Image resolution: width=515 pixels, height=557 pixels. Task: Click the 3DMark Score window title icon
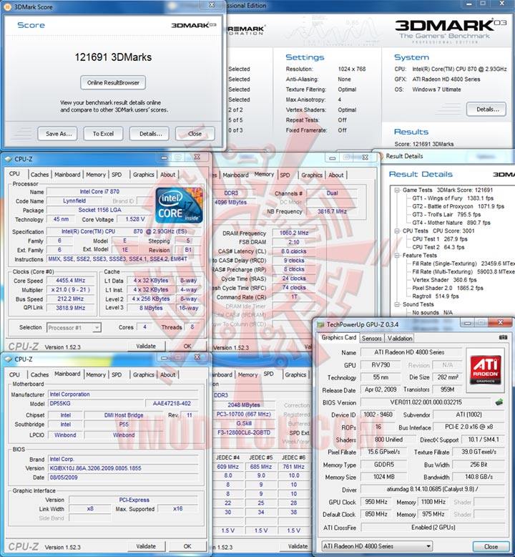tap(7, 6)
